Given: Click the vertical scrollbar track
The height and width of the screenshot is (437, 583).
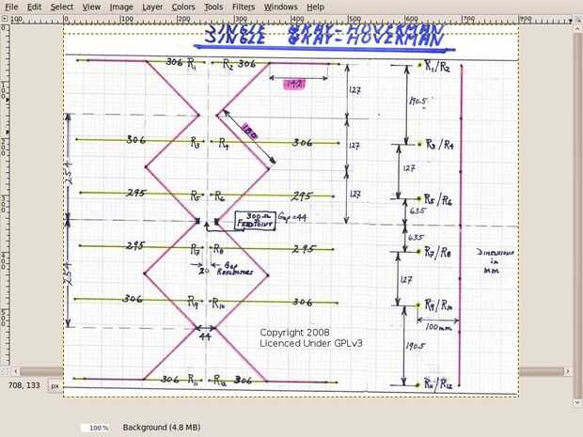Looking at the screenshot, I should click(577, 215).
